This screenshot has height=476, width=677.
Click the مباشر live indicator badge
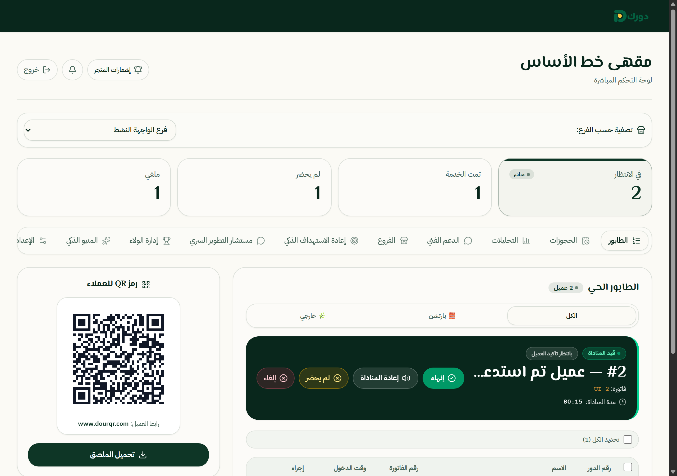[x=521, y=175]
